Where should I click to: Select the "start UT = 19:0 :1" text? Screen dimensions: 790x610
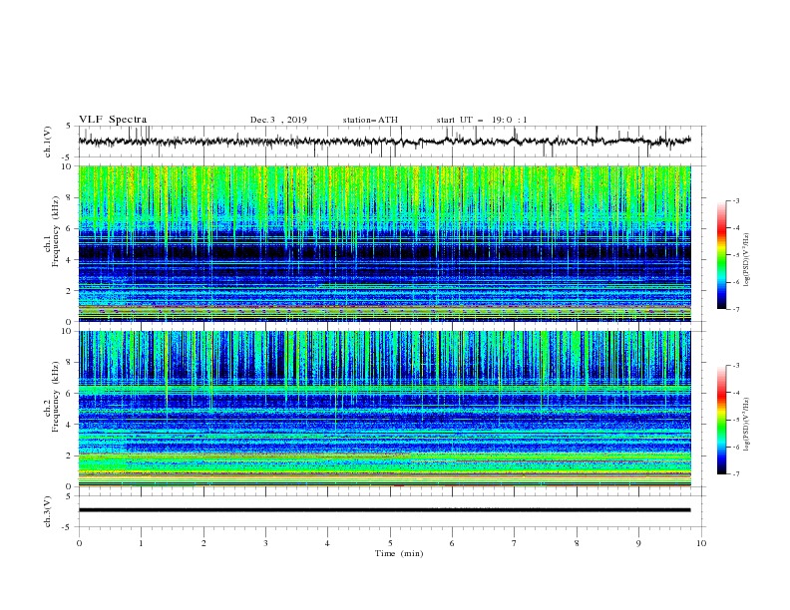click(482, 120)
